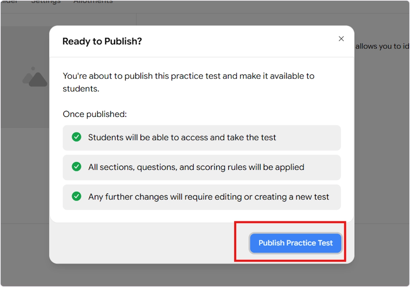
Task: Click the dimmed backdrop below the dialog
Action: [205, 275]
